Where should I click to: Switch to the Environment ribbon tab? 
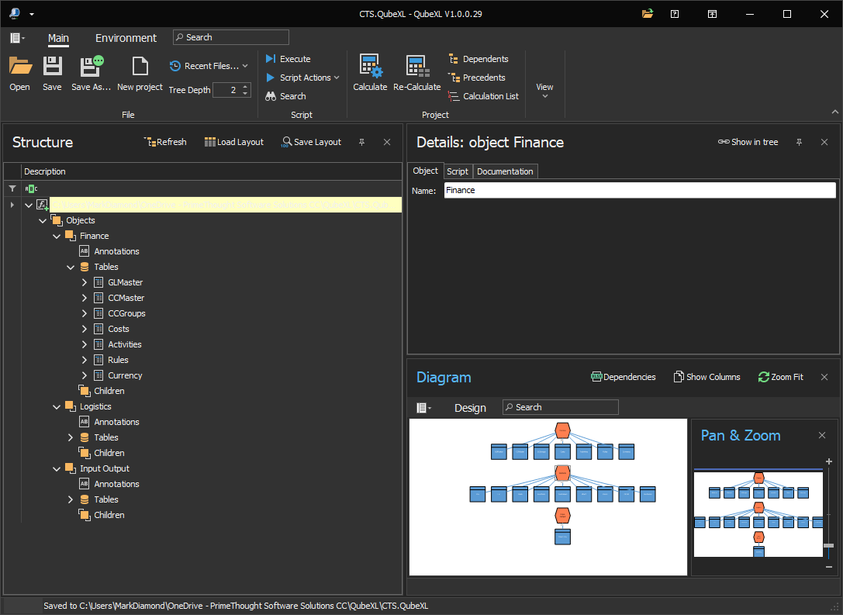point(126,38)
